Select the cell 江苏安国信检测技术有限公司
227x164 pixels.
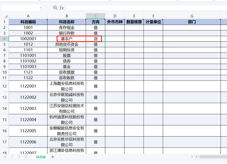(x=67, y=109)
